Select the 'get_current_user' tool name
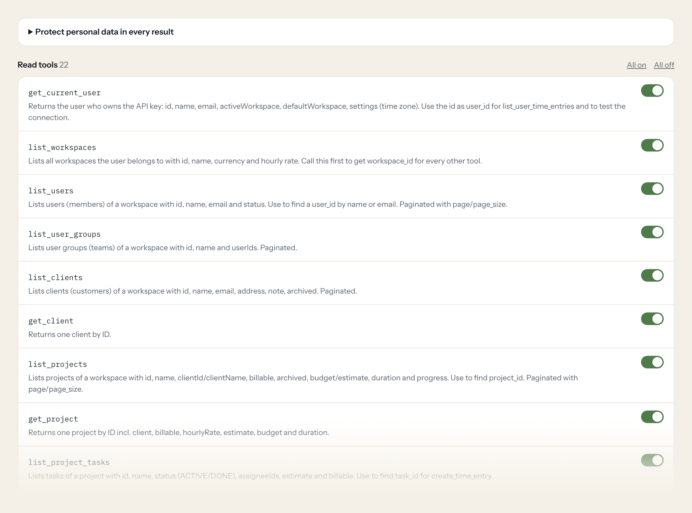This screenshot has height=513, width=692. pyautogui.click(x=64, y=93)
